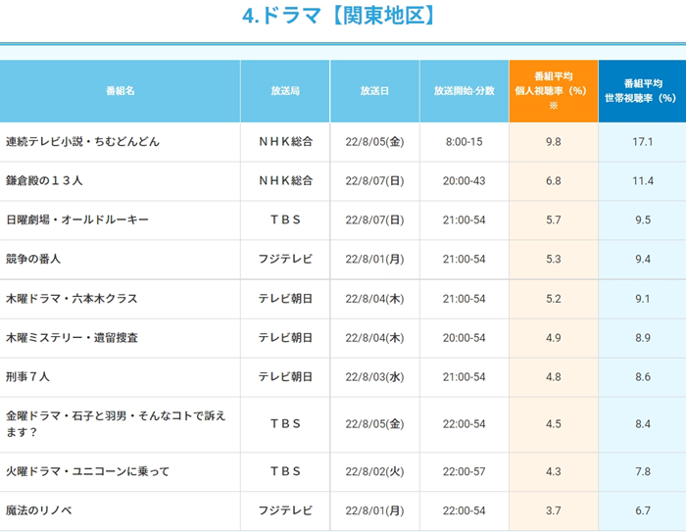The height and width of the screenshot is (532, 686).
Task: Click 'NHK総合' in the ちむどんどん row
Action: (x=286, y=142)
